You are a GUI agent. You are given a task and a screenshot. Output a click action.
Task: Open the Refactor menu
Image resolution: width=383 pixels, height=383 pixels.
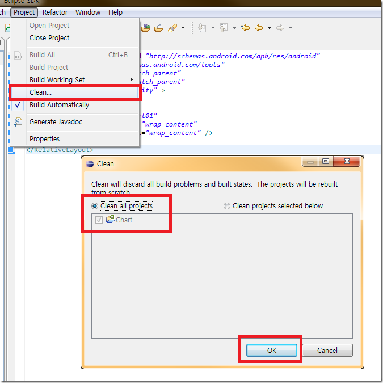point(55,12)
